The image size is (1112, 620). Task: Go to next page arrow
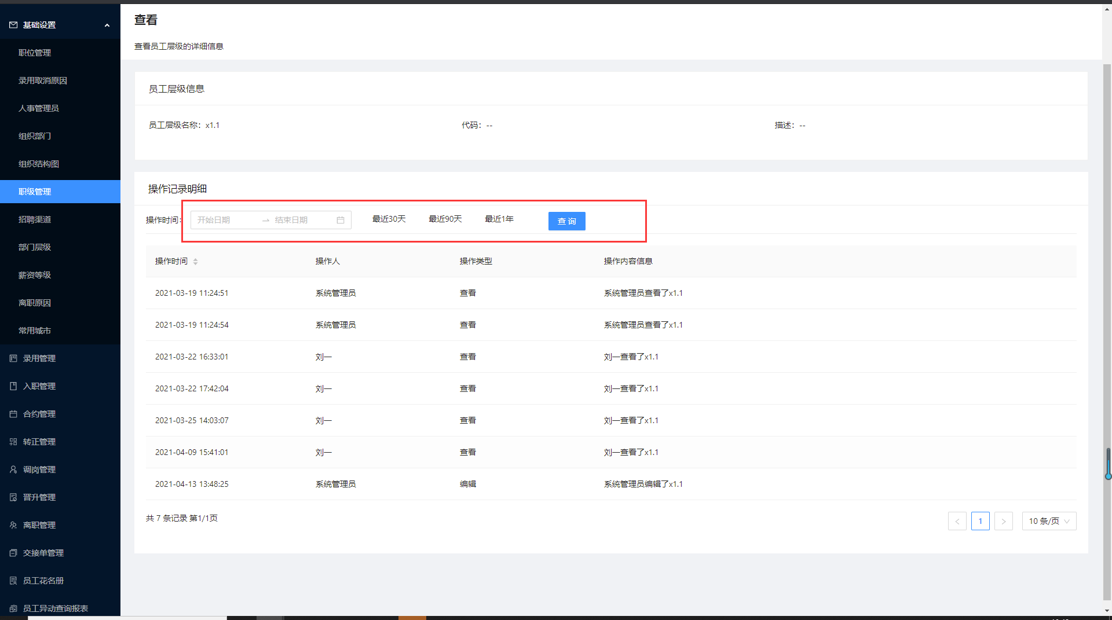1004,521
